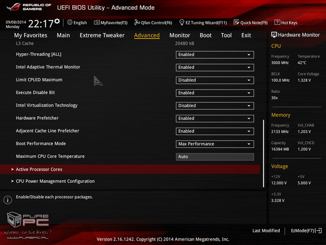Click the Hot Keys question mark icon
The width and height of the screenshot is (326, 245).
pos(277,22)
